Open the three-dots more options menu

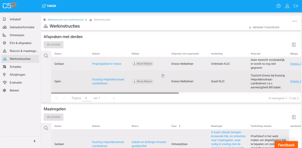click(294, 21)
